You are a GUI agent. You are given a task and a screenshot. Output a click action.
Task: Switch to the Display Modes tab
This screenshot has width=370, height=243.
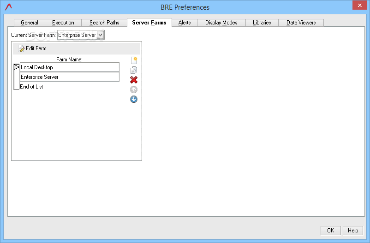221,23
